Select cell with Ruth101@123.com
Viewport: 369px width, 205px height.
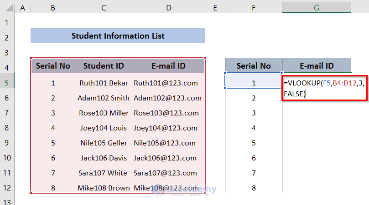tap(168, 83)
